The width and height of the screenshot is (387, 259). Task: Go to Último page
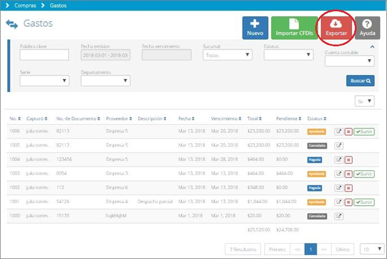pos(342,249)
